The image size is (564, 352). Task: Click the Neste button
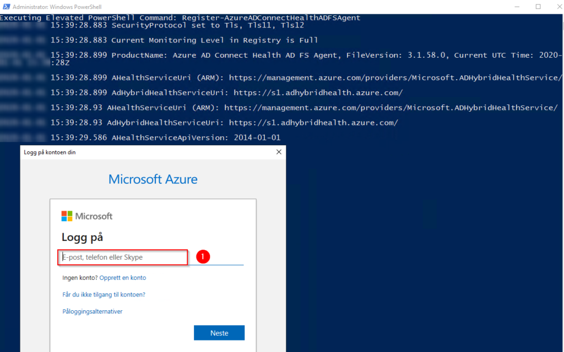pos(219,333)
